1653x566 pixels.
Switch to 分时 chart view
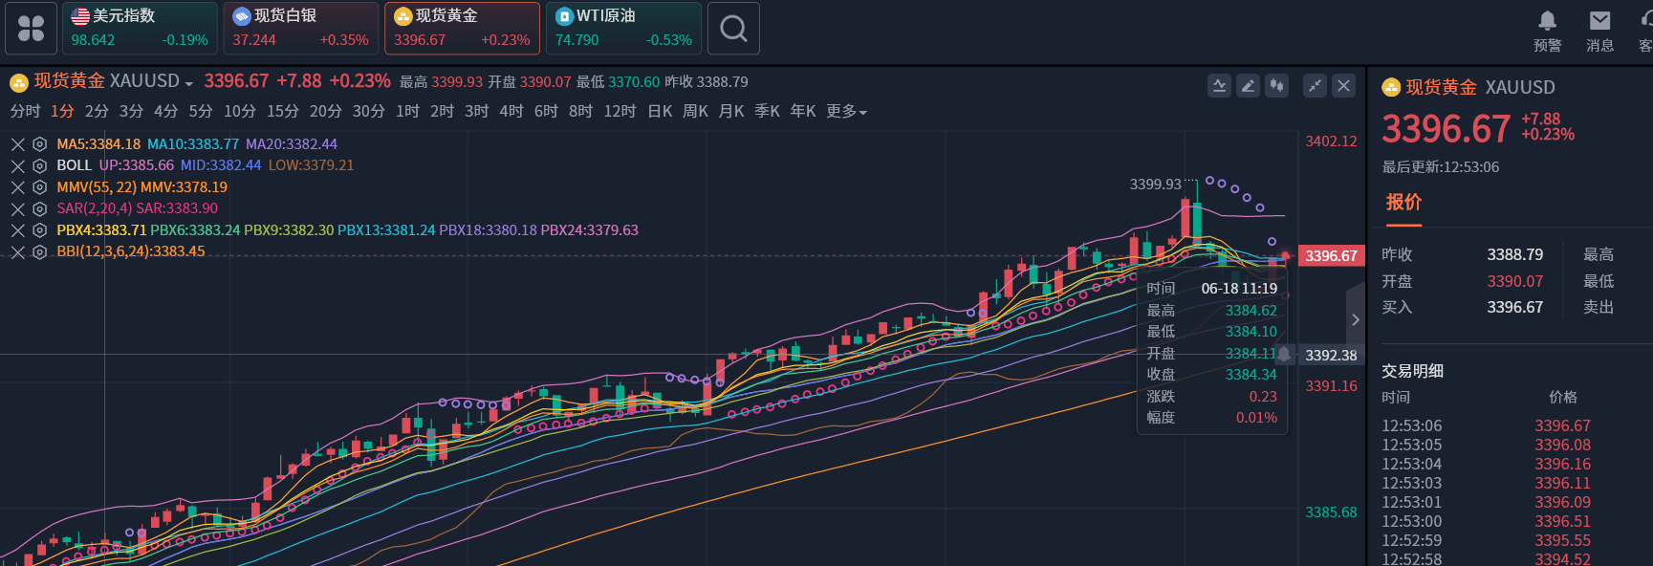pyautogui.click(x=25, y=112)
